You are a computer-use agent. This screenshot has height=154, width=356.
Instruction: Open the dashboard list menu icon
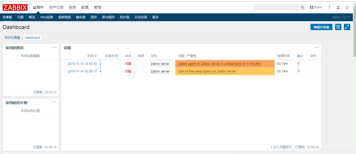click(338, 27)
